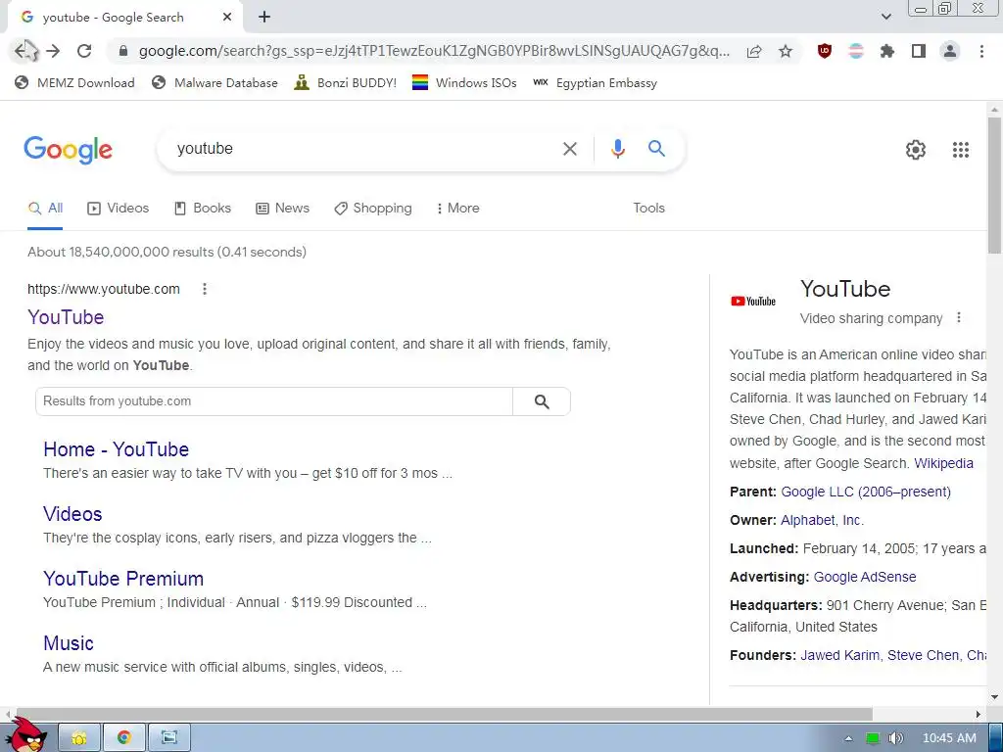Viewport: 1003px width, 752px height.
Task: Open the YouTube main result title
Action: (x=66, y=317)
